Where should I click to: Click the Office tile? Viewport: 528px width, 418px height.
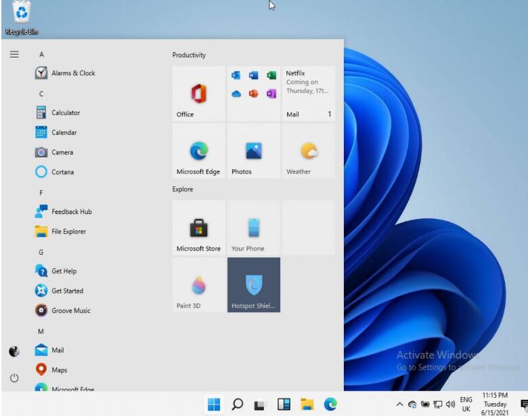coord(198,93)
